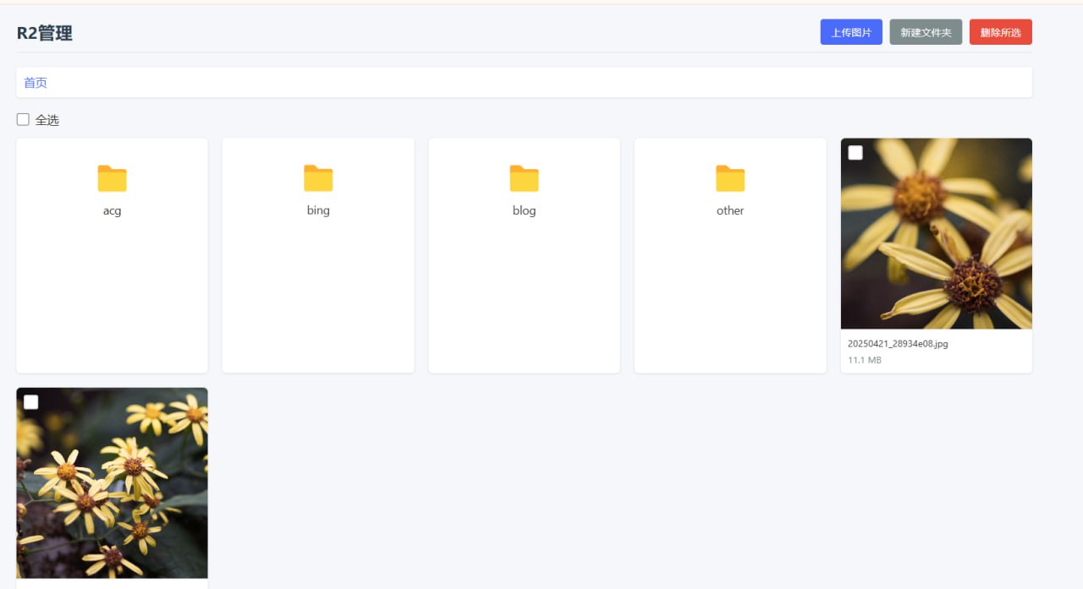Image resolution: width=1083 pixels, height=589 pixels.
Task: Select the folder icon labeled blog
Action: (x=524, y=178)
